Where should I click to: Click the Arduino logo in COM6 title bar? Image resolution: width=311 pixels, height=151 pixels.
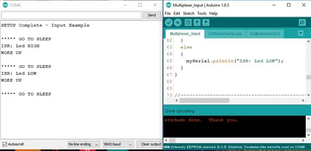pos(5,5)
